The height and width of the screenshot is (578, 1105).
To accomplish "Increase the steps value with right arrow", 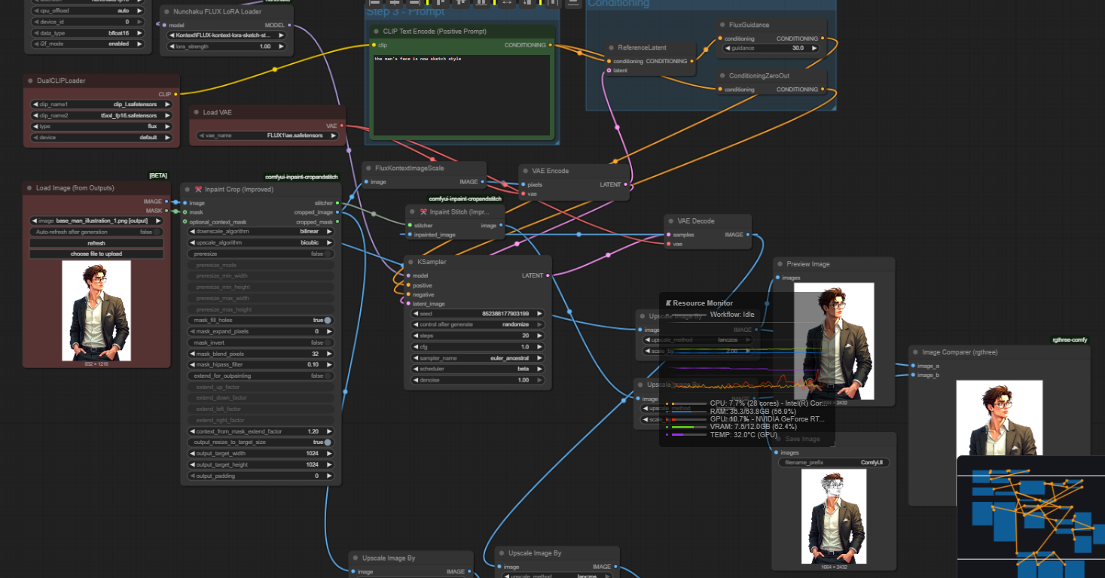I will tap(539, 336).
